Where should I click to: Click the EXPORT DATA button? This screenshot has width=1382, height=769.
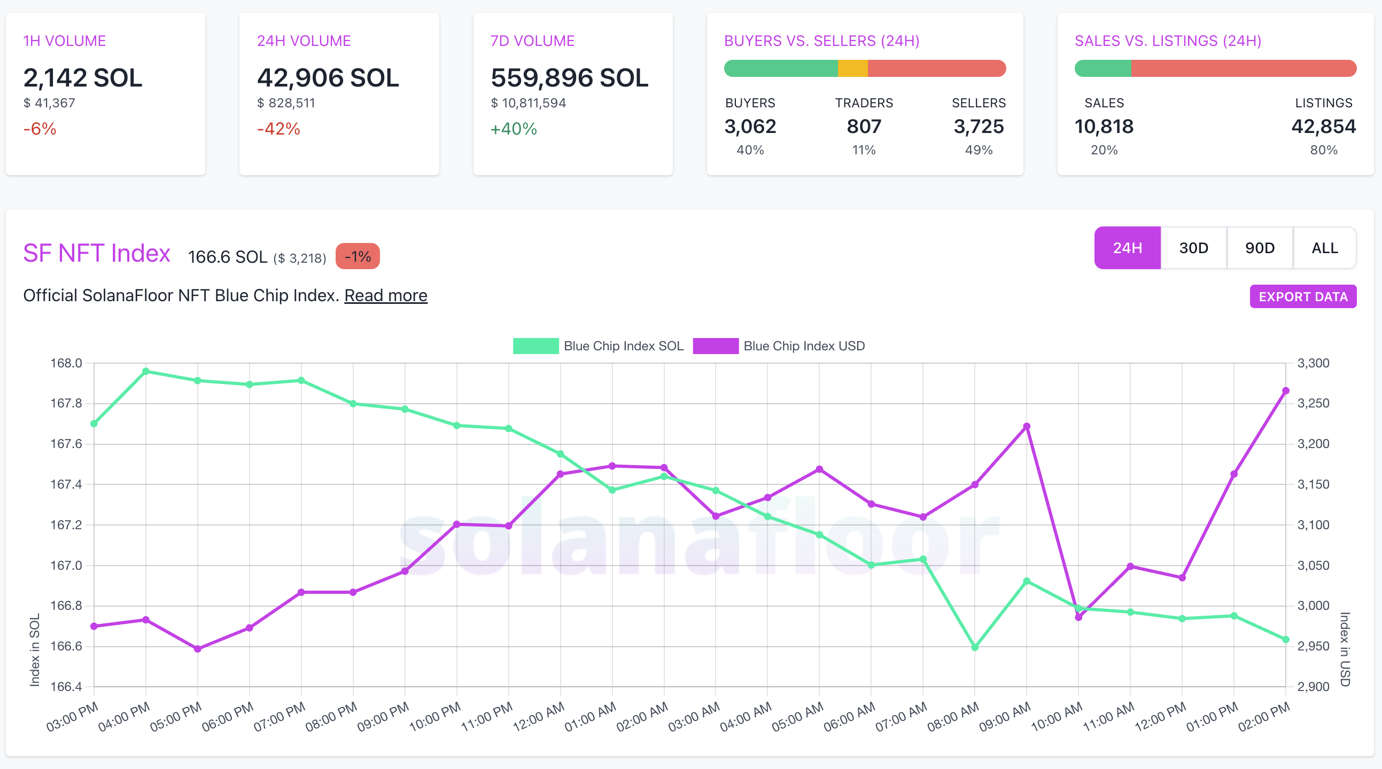point(1302,296)
